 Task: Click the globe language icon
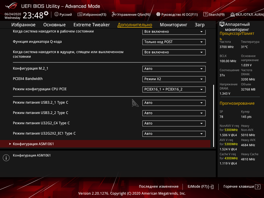click(56, 14)
